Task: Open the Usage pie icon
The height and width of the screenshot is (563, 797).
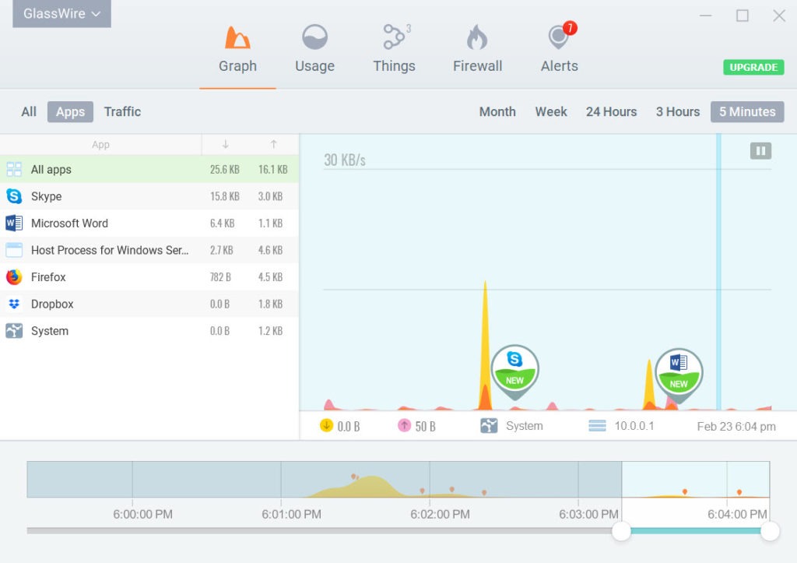Action: coord(314,37)
